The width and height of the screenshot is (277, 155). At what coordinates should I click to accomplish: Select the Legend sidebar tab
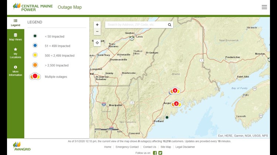(16, 23)
